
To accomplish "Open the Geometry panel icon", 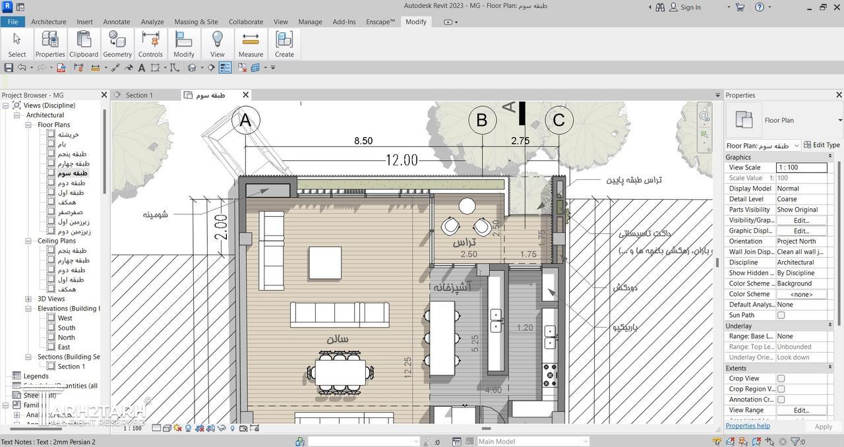I will 117,44.
